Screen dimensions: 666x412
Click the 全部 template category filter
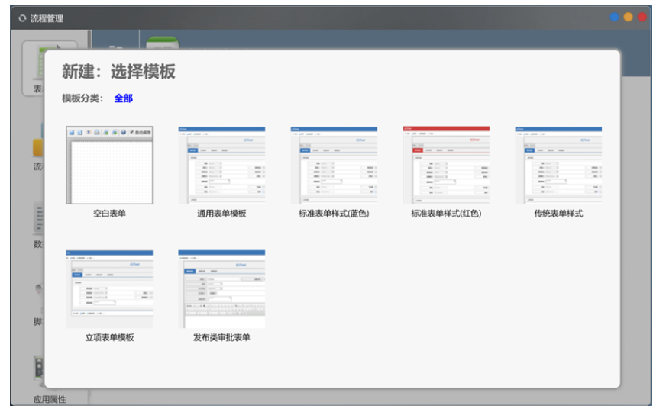[x=124, y=98]
